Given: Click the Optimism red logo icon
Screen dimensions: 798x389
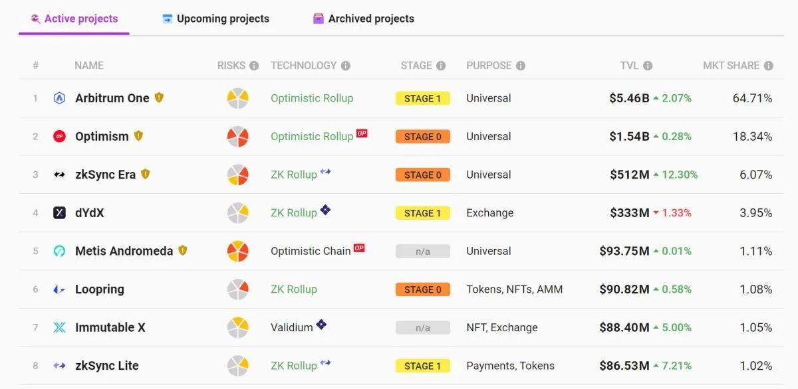Looking at the screenshot, I should click(x=59, y=137).
